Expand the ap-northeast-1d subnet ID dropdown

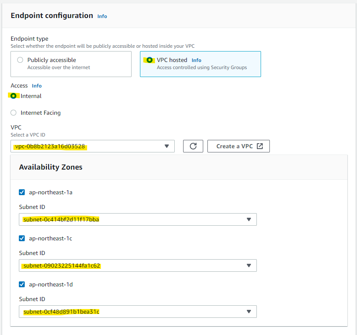click(x=137, y=312)
